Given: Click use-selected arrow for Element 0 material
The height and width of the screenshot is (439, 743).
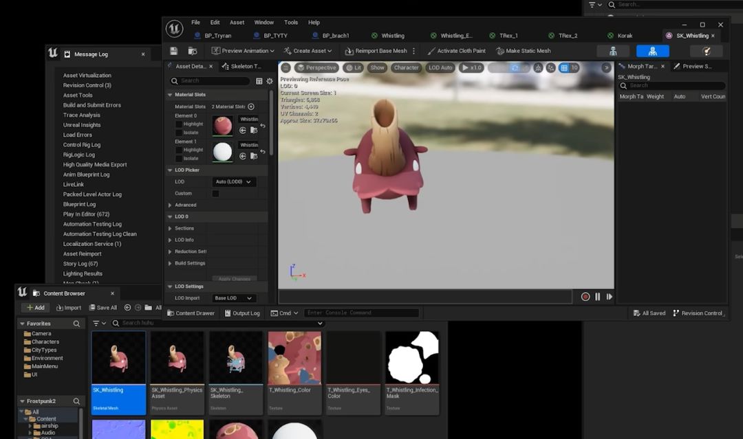Looking at the screenshot, I should pyautogui.click(x=243, y=130).
